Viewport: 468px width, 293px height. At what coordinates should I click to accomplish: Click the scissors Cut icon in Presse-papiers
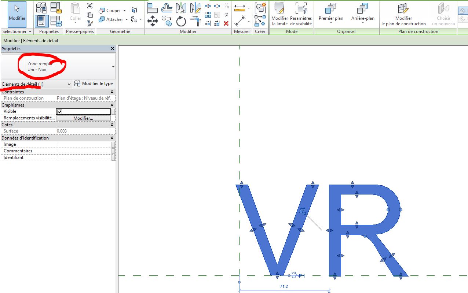coord(90,6)
